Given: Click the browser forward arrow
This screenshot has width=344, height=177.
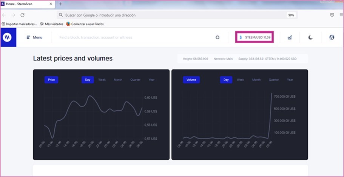Looking at the screenshot, I should pos(13,15).
